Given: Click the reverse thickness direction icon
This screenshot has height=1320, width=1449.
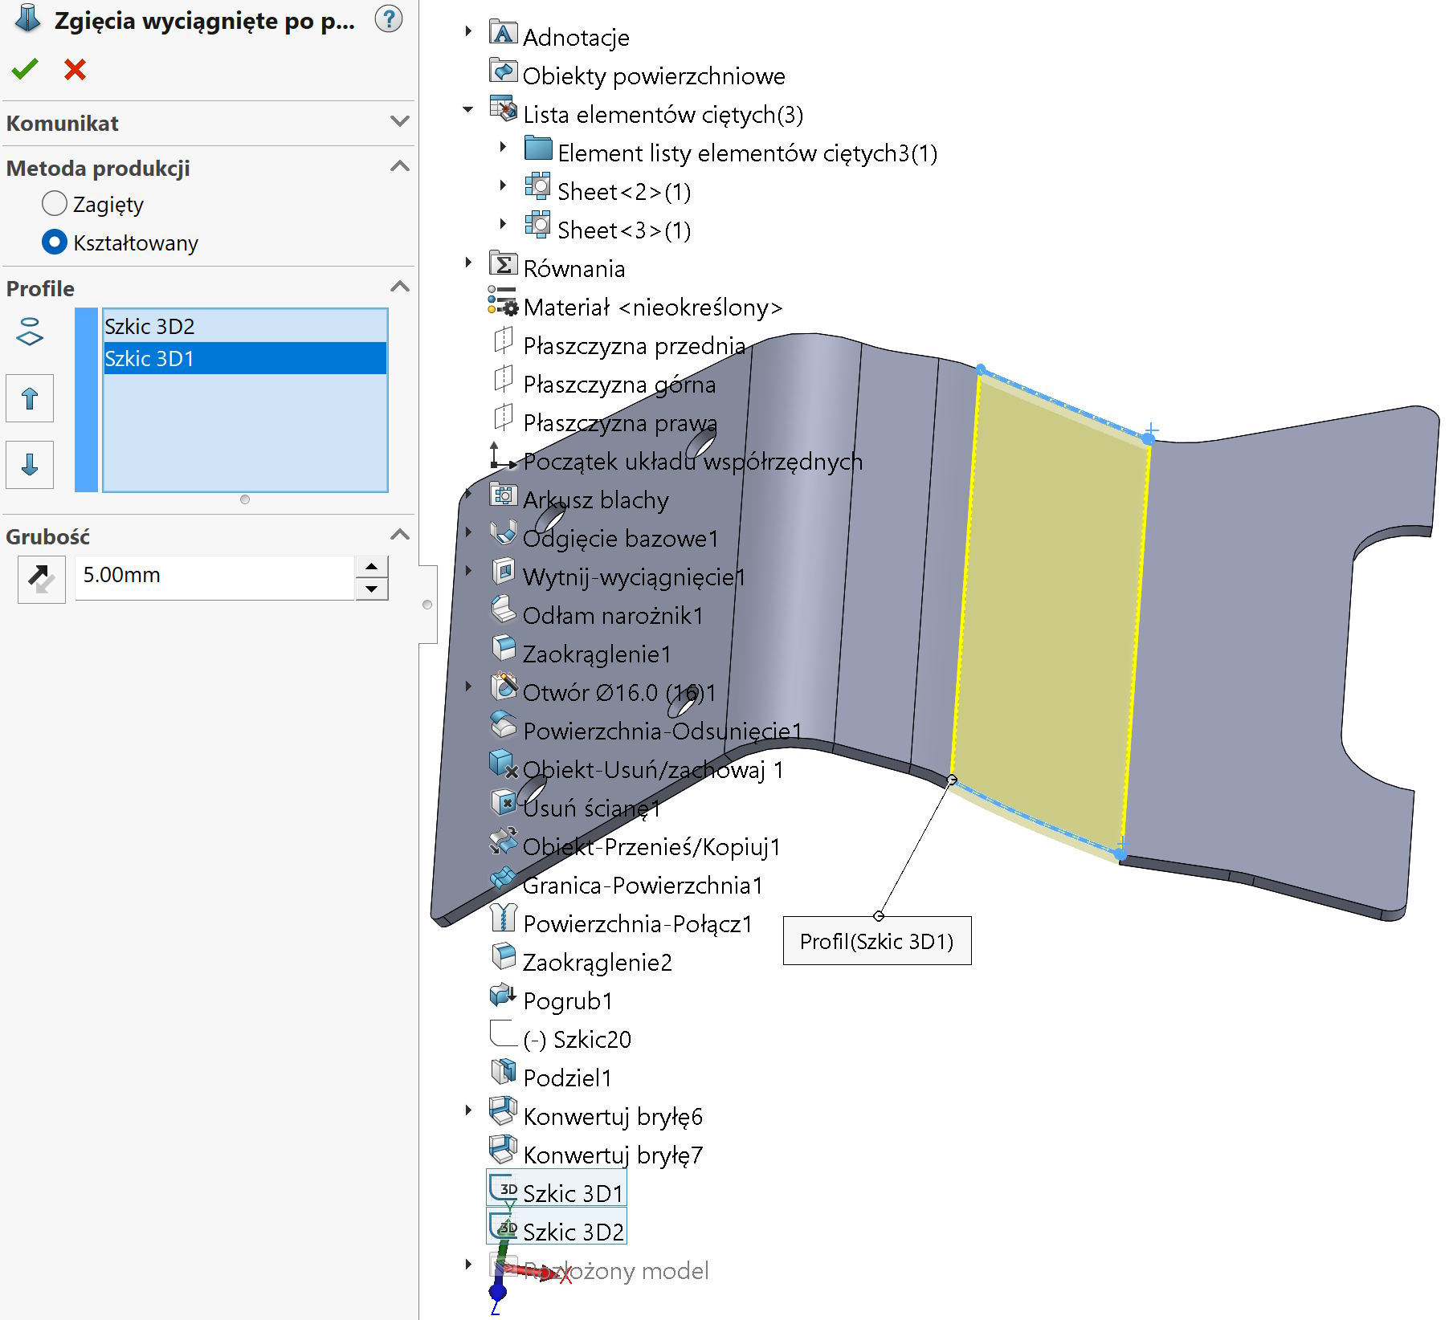Looking at the screenshot, I should pyautogui.click(x=41, y=578).
